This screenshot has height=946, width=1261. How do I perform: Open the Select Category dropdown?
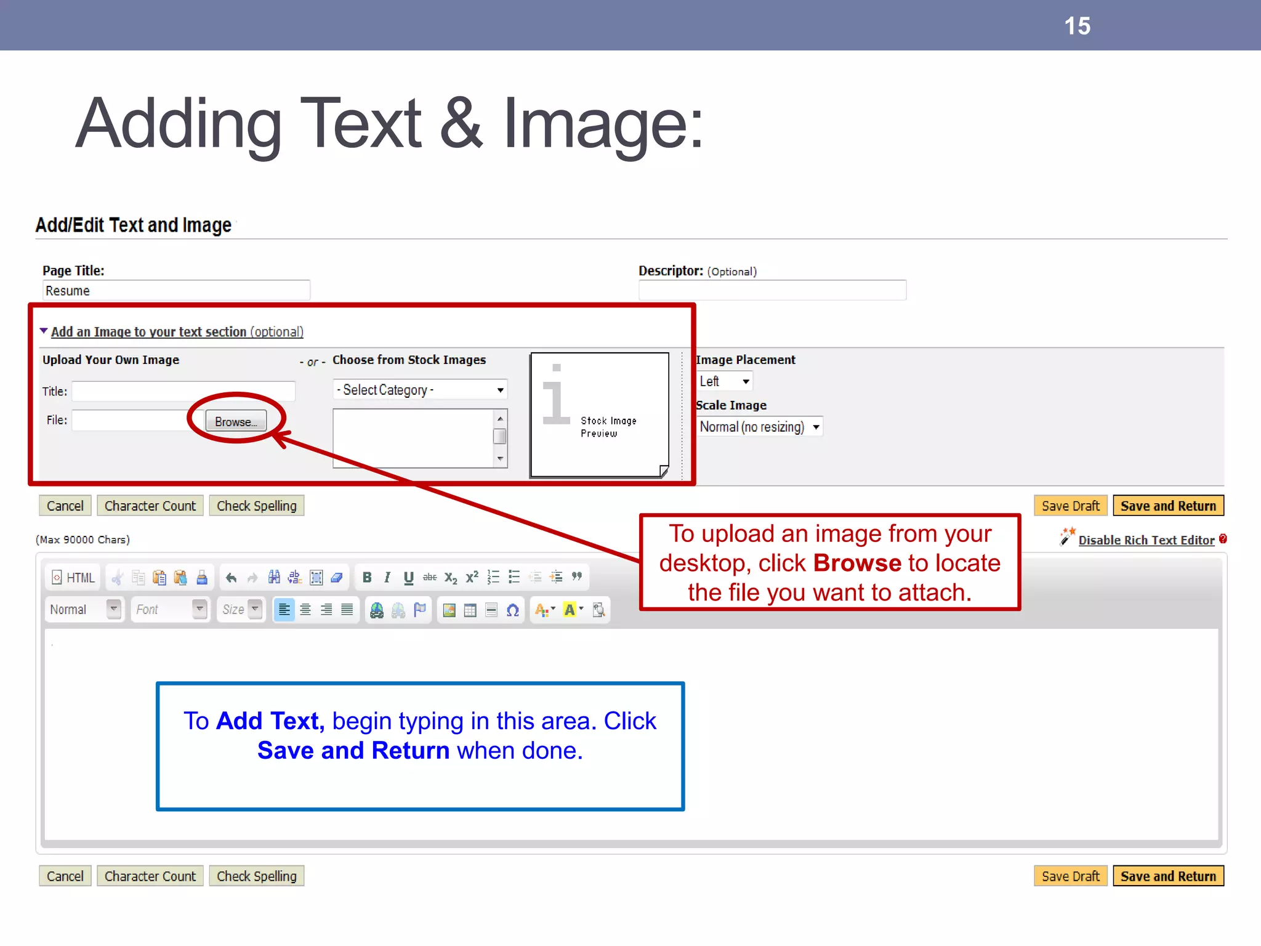point(420,390)
